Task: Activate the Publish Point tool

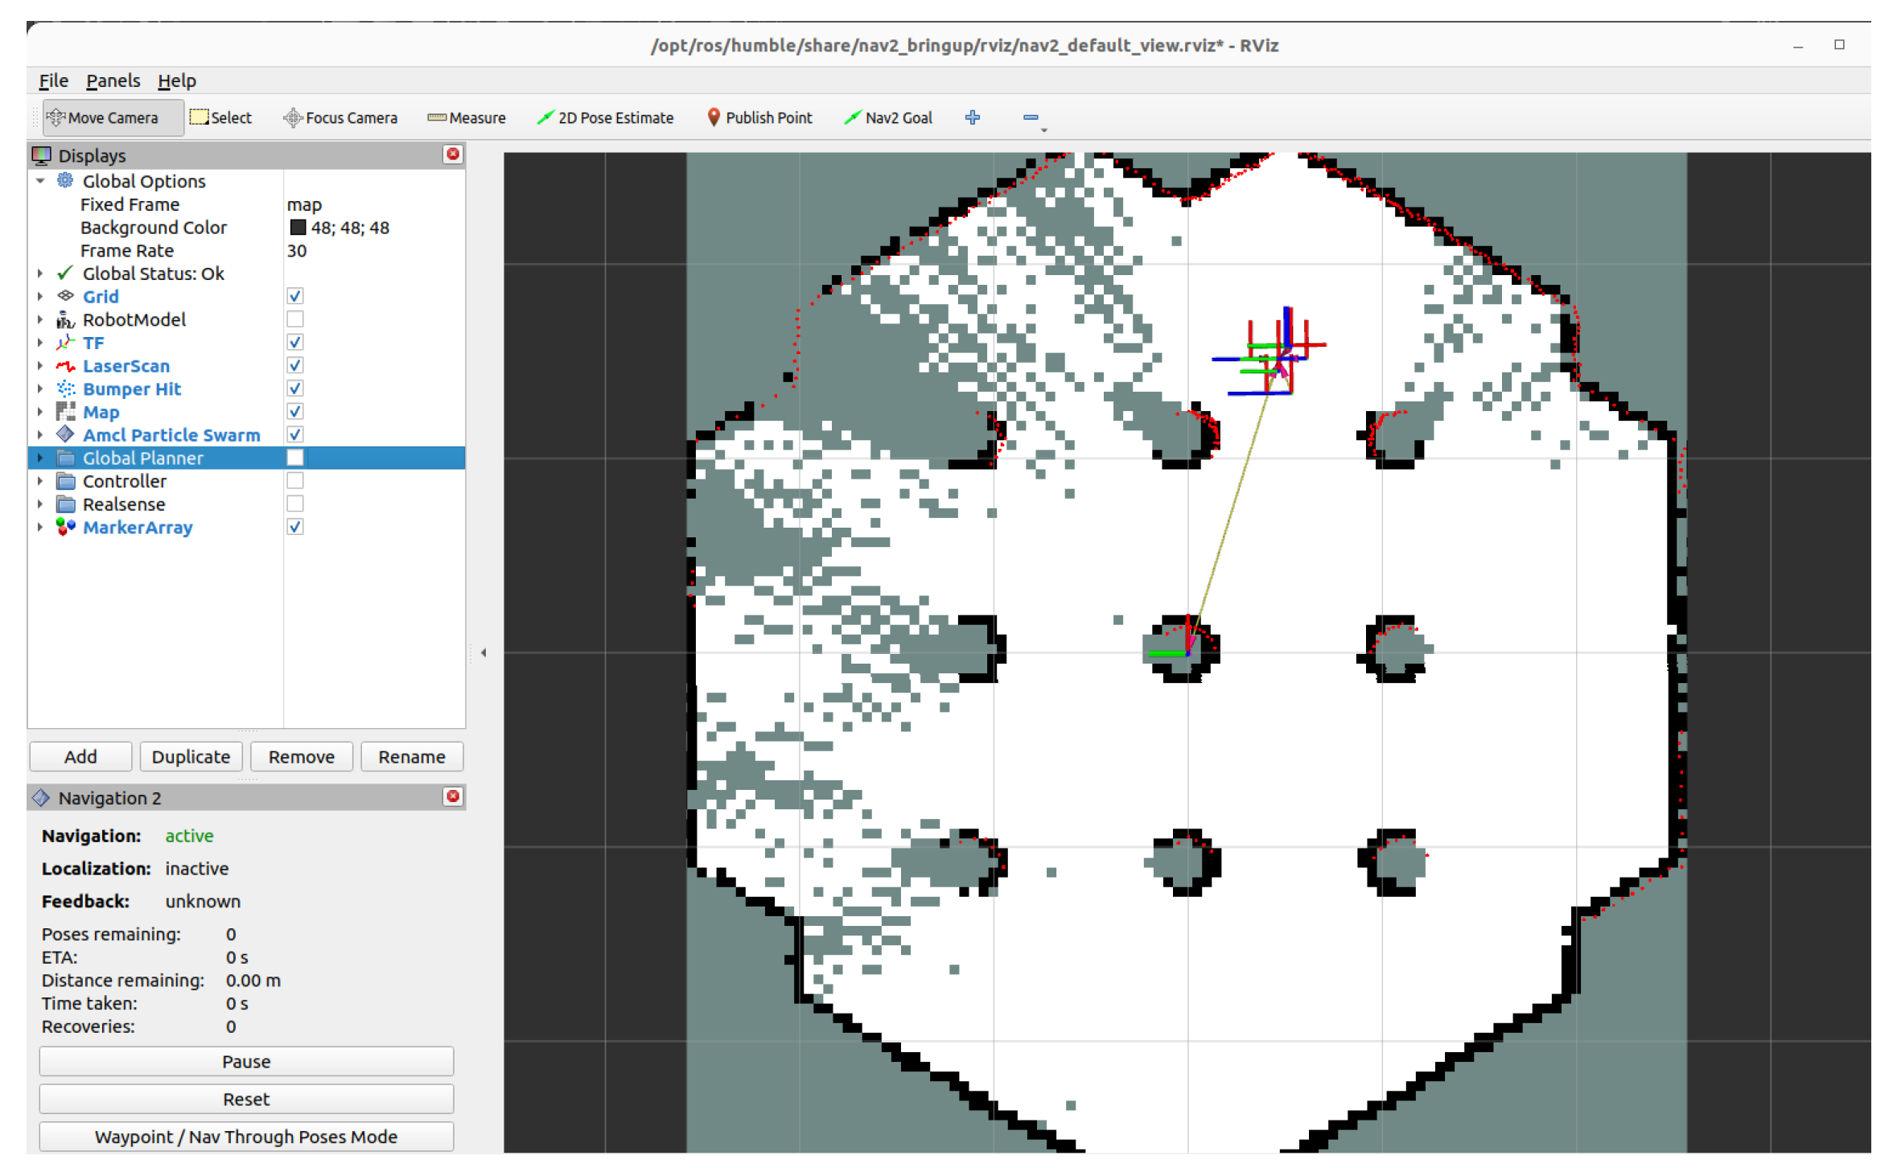Action: (x=759, y=117)
